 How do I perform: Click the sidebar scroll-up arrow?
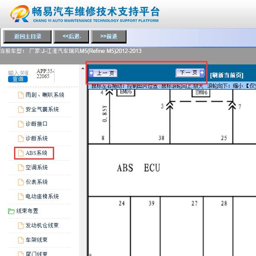(x=83, y=68)
